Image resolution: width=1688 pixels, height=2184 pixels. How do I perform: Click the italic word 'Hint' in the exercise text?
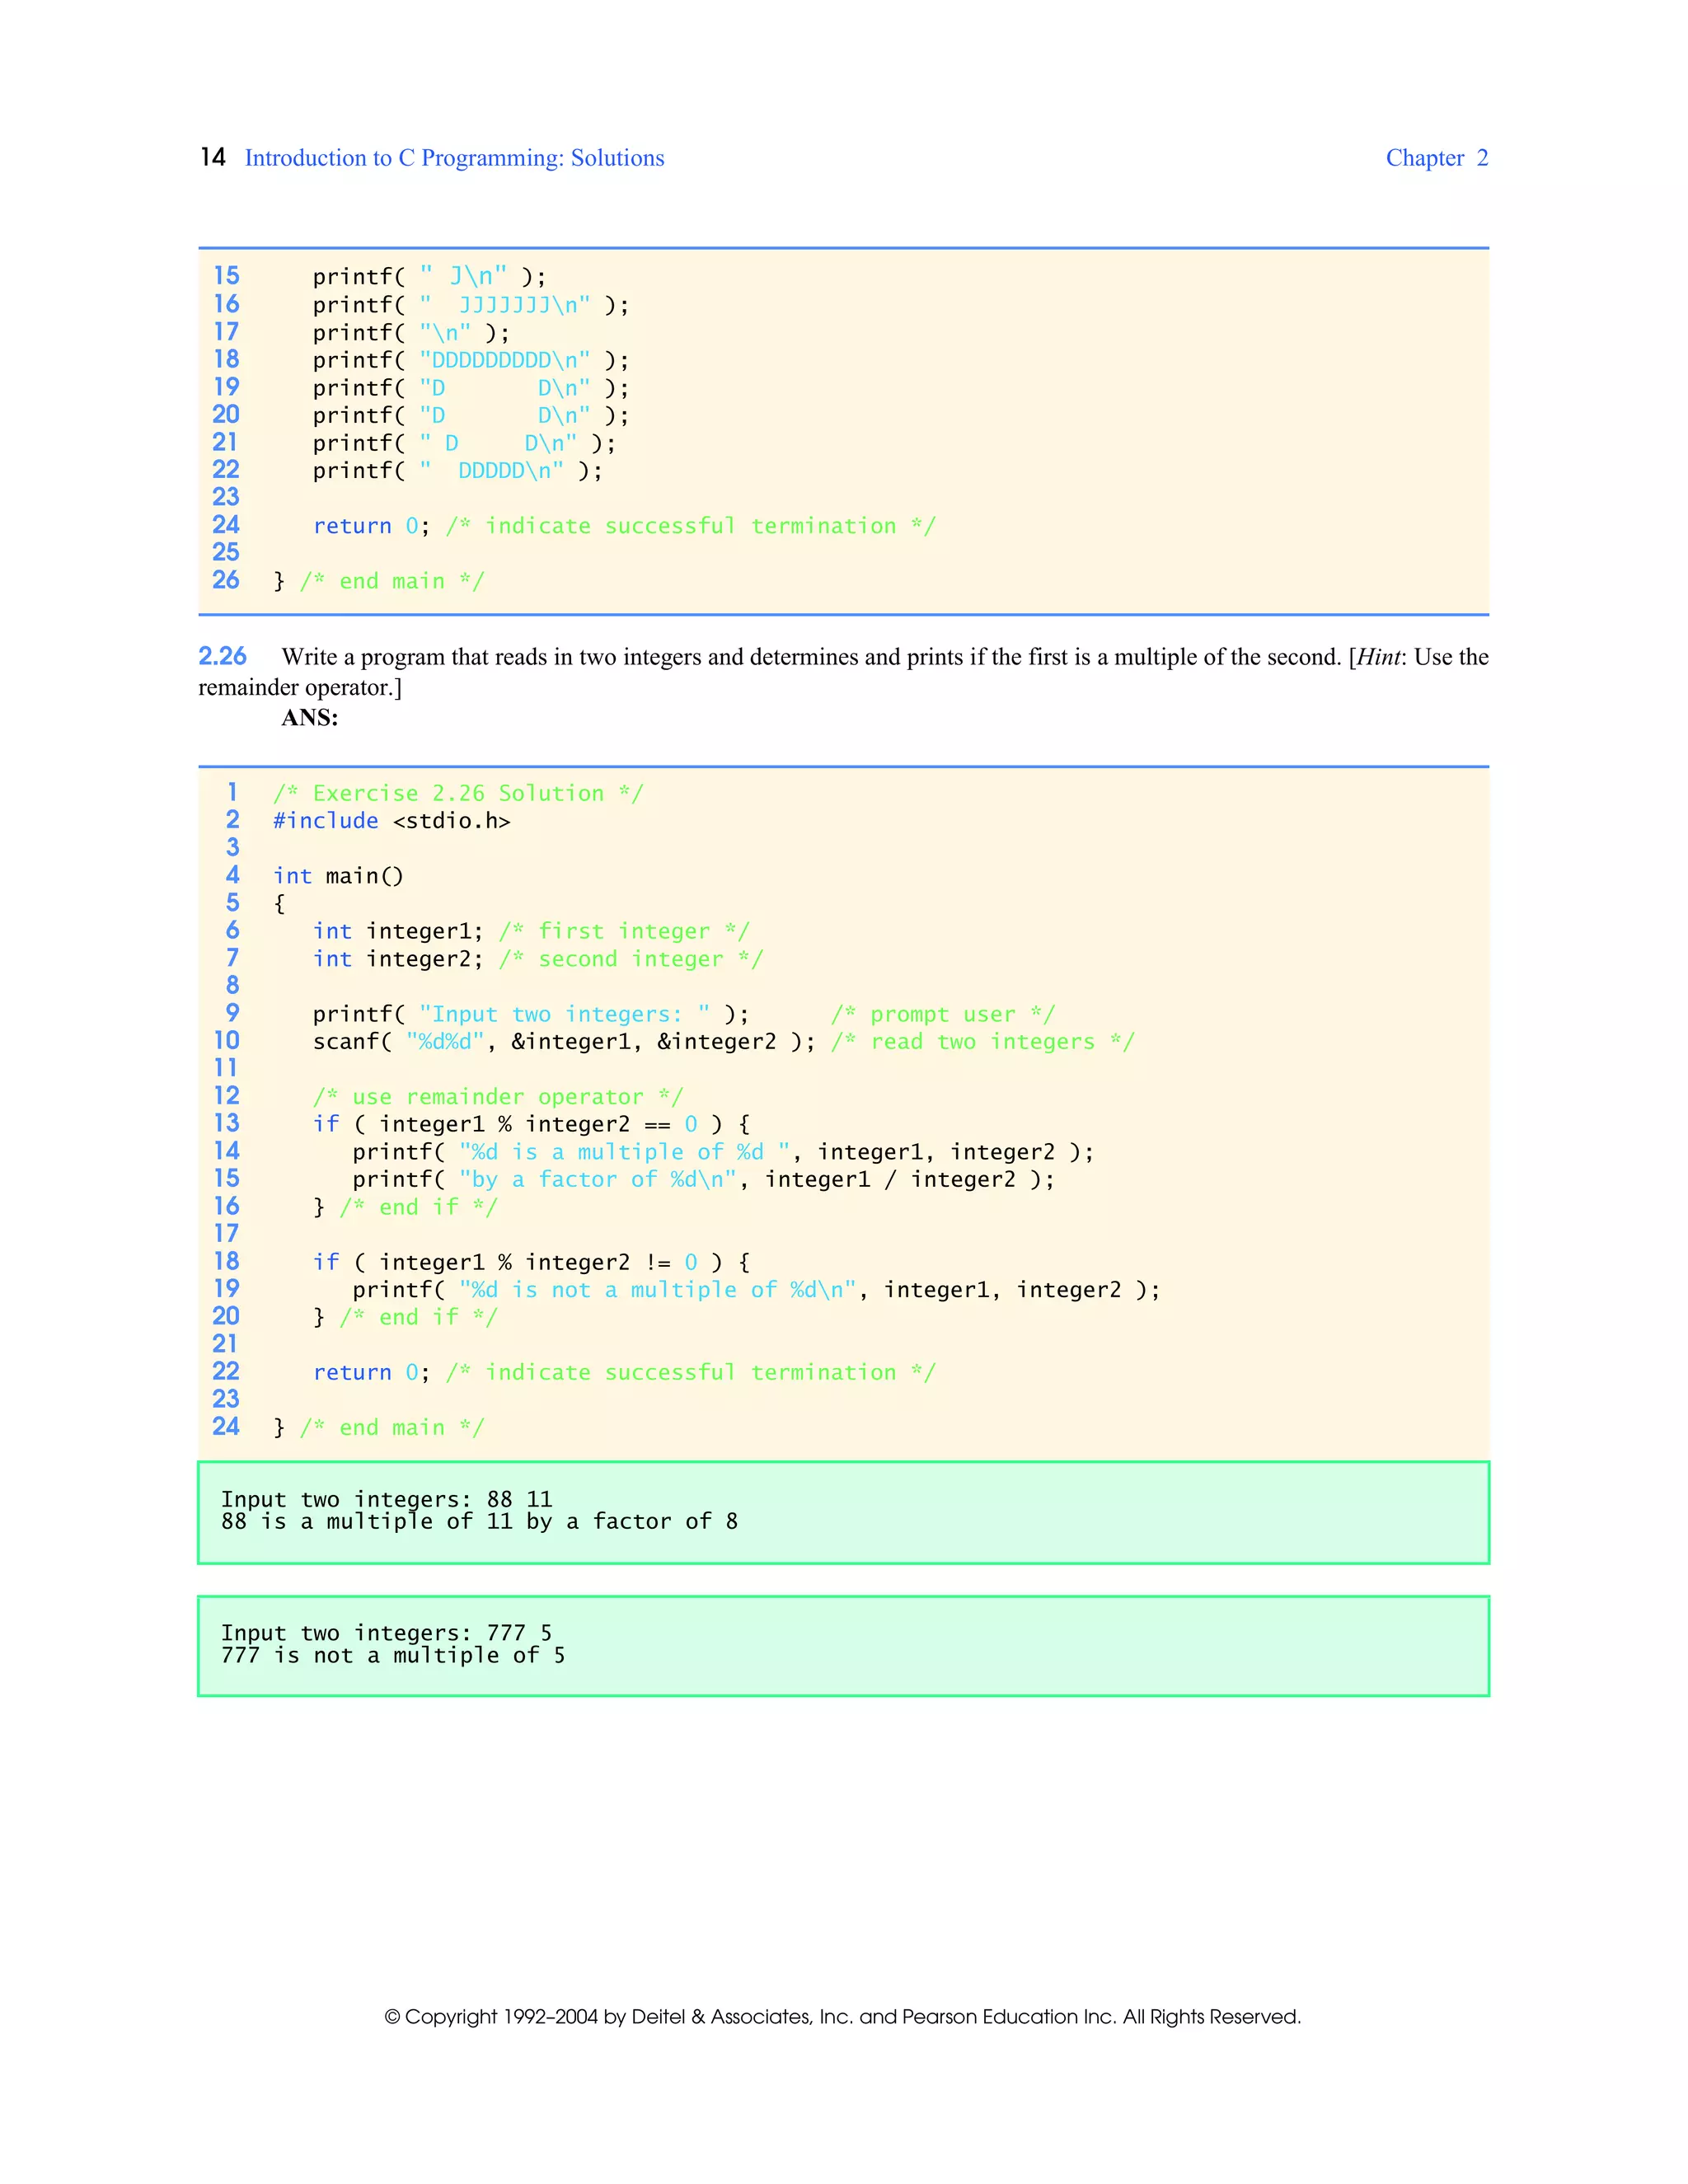pos(1379,657)
